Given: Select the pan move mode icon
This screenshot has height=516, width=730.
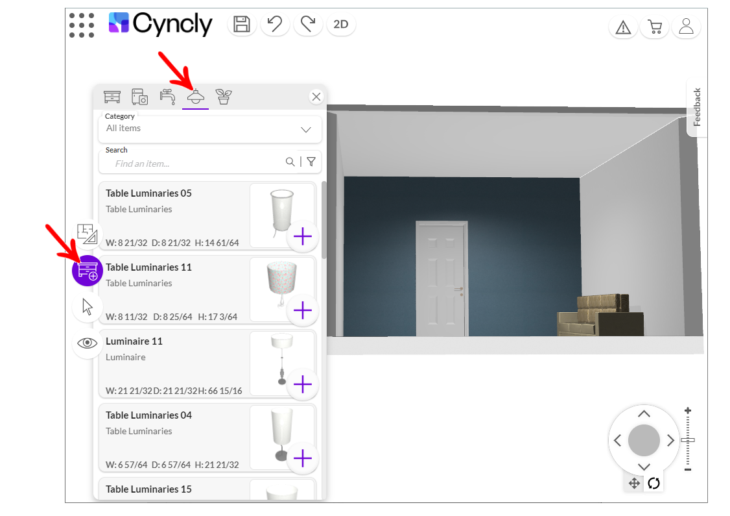Looking at the screenshot, I should 634,484.
